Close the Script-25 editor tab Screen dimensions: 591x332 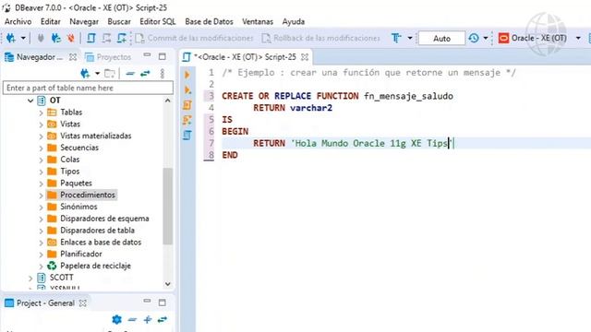pyautogui.click(x=305, y=57)
